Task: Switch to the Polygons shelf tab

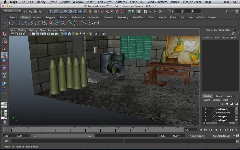Action: pos(50,17)
